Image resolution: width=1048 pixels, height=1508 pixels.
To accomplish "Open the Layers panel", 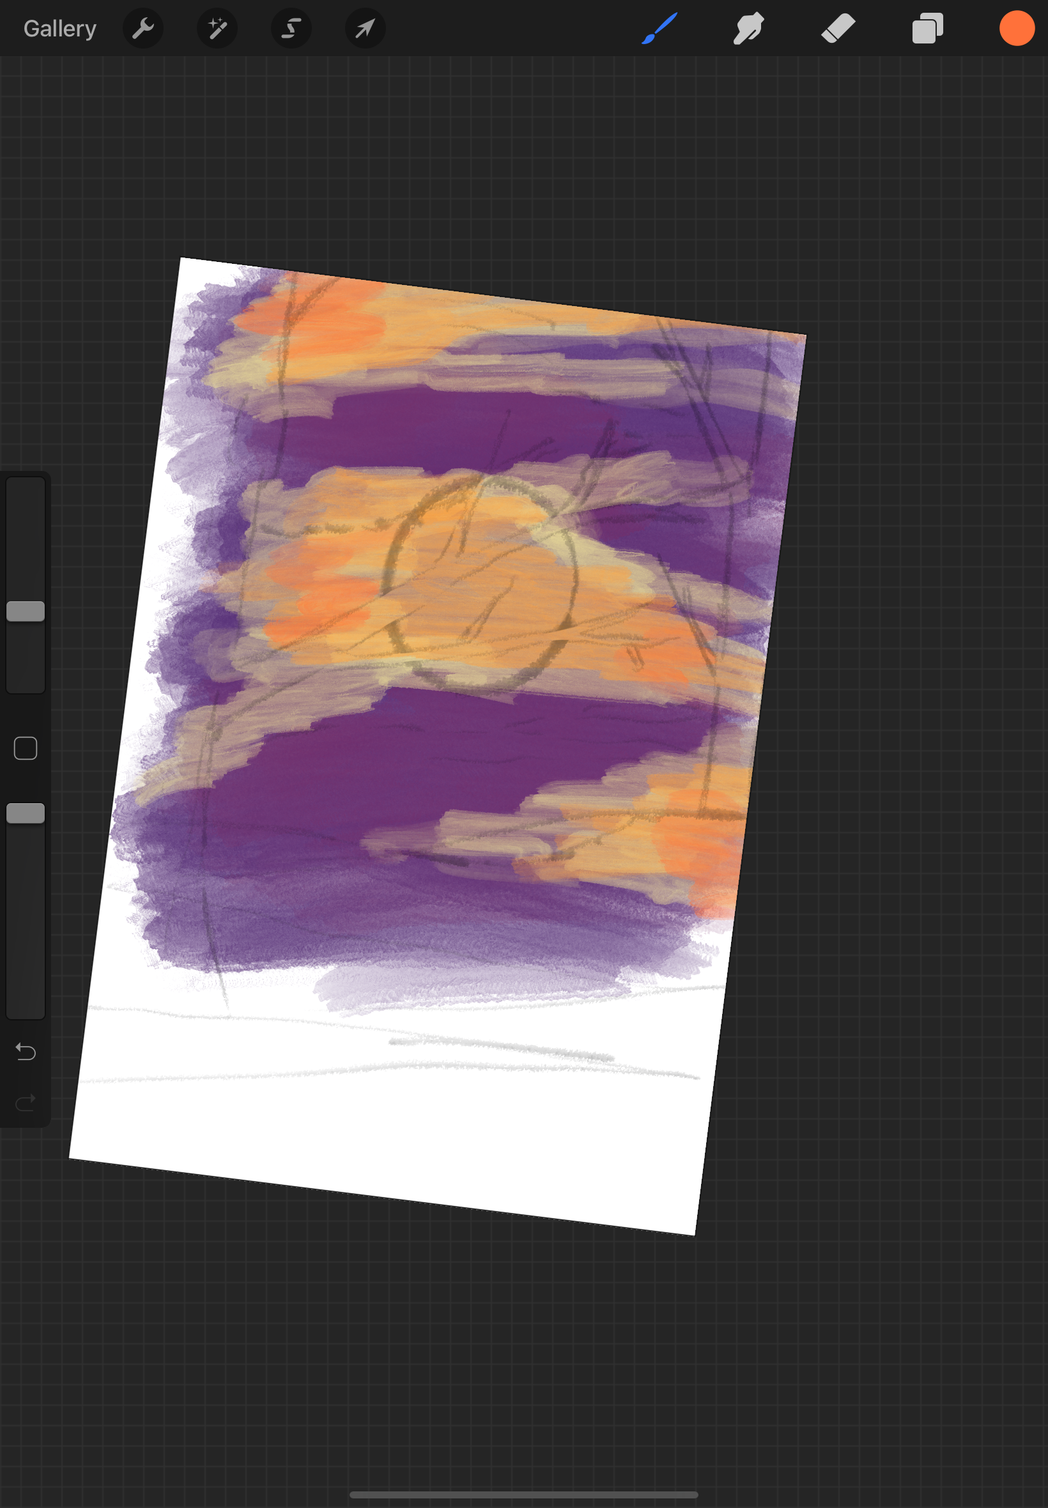I will tap(927, 28).
